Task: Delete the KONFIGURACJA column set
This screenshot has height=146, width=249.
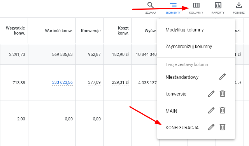Action: (x=222, y=127)
